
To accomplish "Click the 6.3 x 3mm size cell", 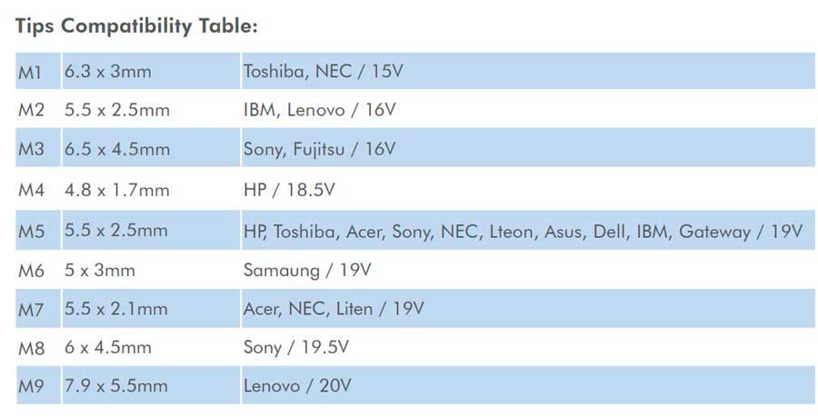I will tap(151, 71).
